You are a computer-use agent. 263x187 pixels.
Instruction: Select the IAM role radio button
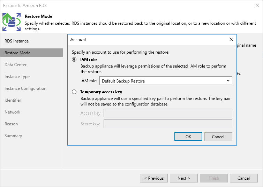point(74,60)
